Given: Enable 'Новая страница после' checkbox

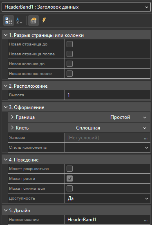Looking at the screenshot, I should pyautogui.click(x=70, y=54).
